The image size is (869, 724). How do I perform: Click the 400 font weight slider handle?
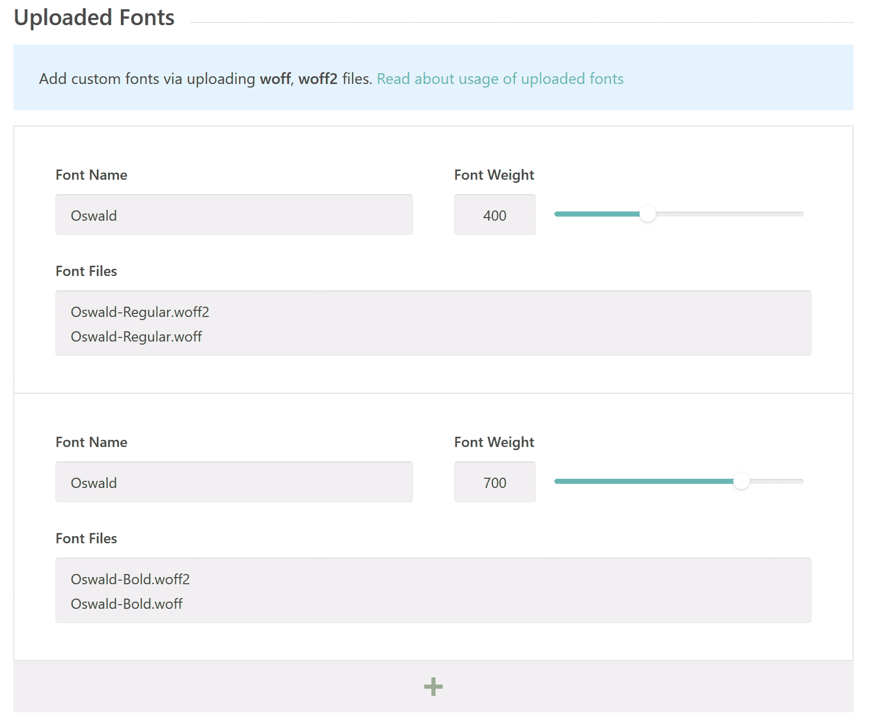(x=648, y=214)
